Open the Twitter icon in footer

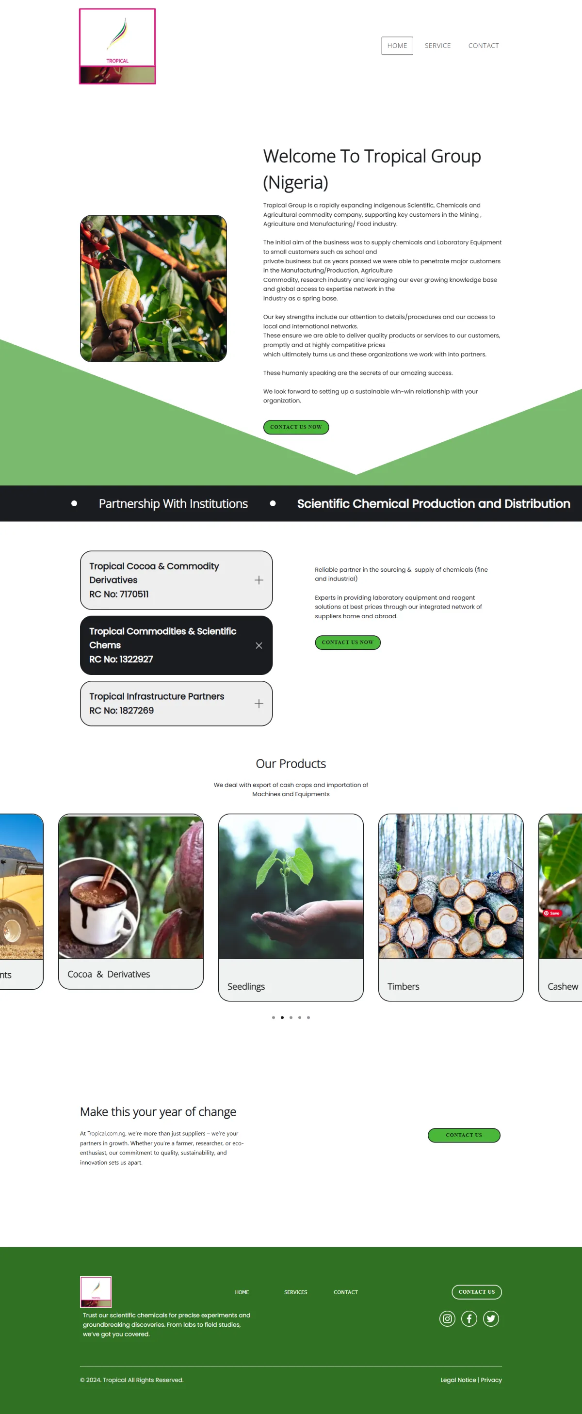[491, 1318]
